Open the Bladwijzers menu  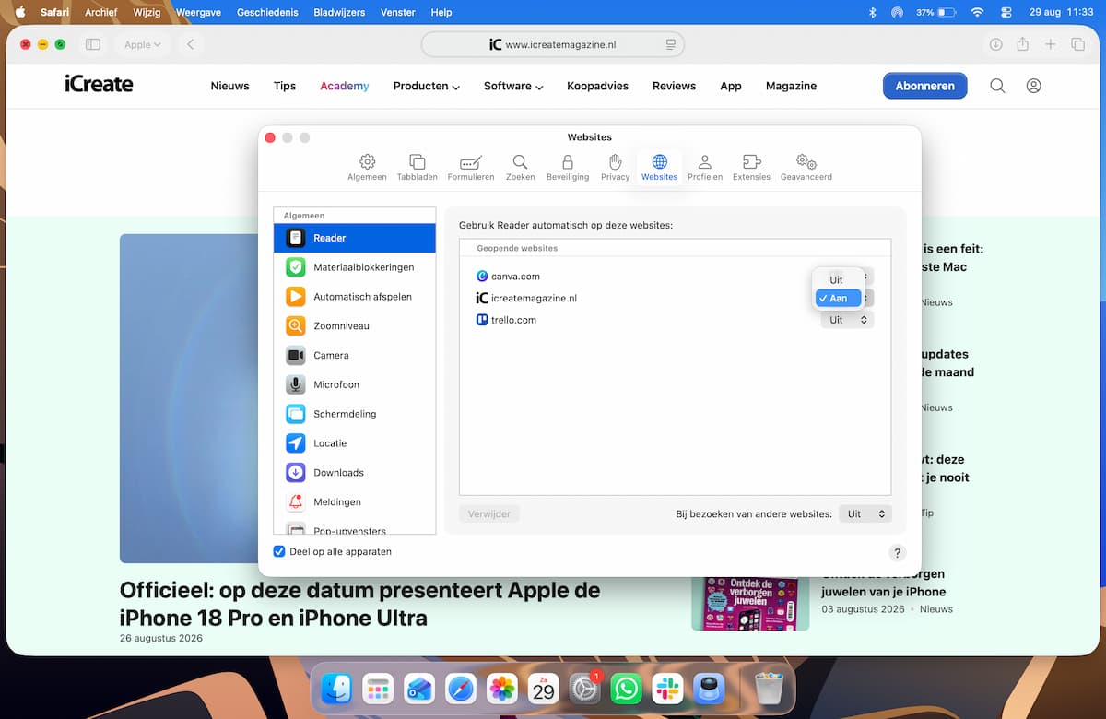pos(339,12)
